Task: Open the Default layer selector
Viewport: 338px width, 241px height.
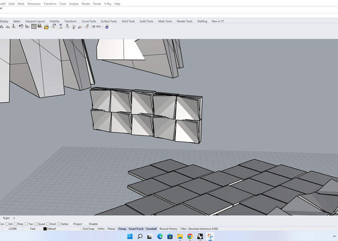Action: tap(51, 229)
